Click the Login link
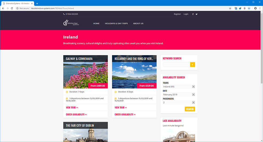The image size is (263, 142). tap(186, 14)
